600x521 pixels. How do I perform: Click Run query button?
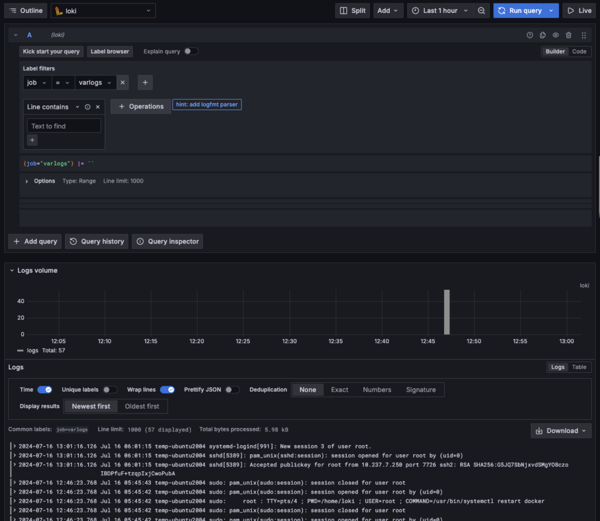520,11
